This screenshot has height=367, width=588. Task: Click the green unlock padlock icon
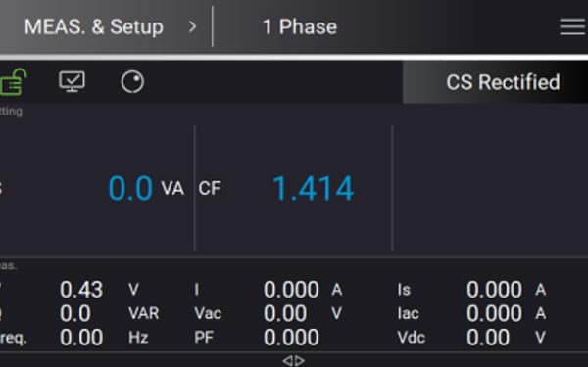click(13, 81)
